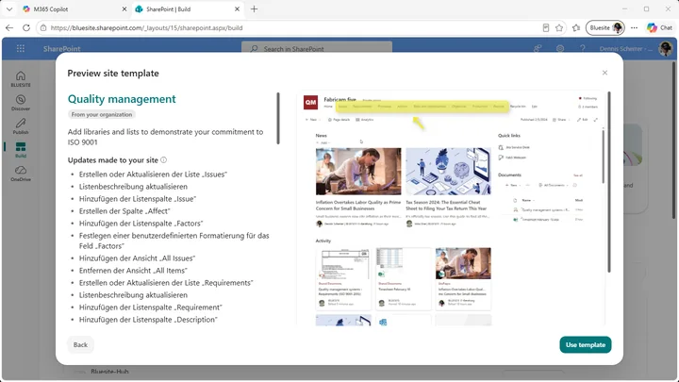679x382 pixels.
Task: Click 'Hinzufügen der Ansicht „All Issues"' item
Action: (138, 258)
